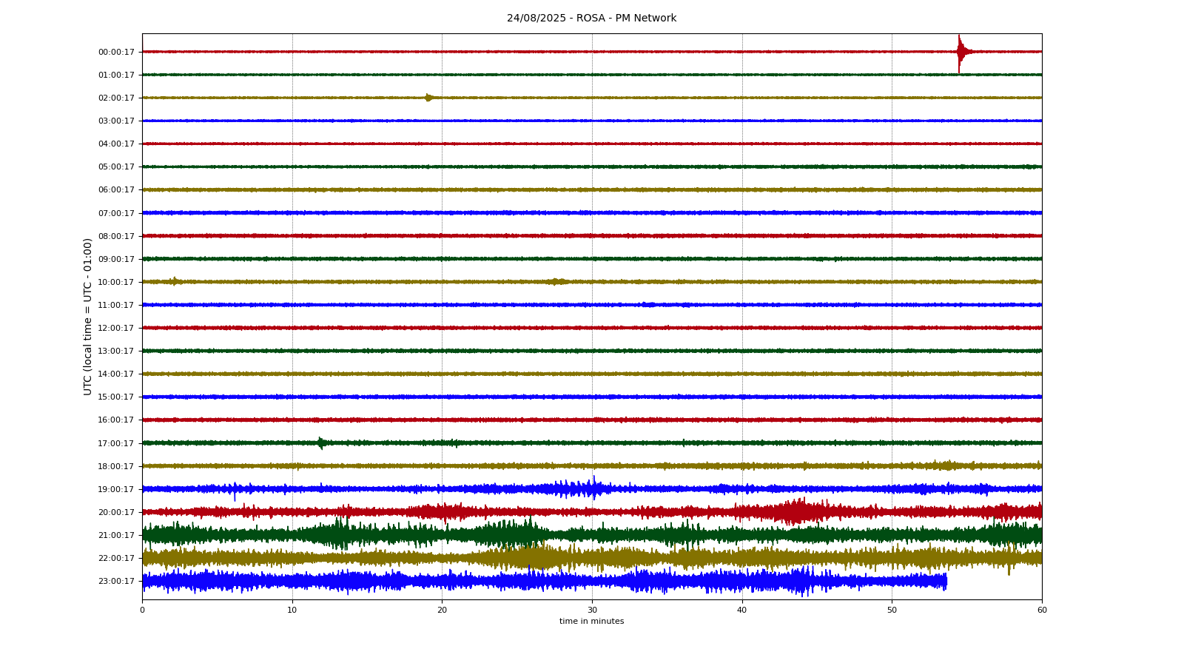Image resolution: width=1184 pixels, height=666 pixels.
Task: Click the small event on the 02:00:17 olive trace
Action: 428,98
